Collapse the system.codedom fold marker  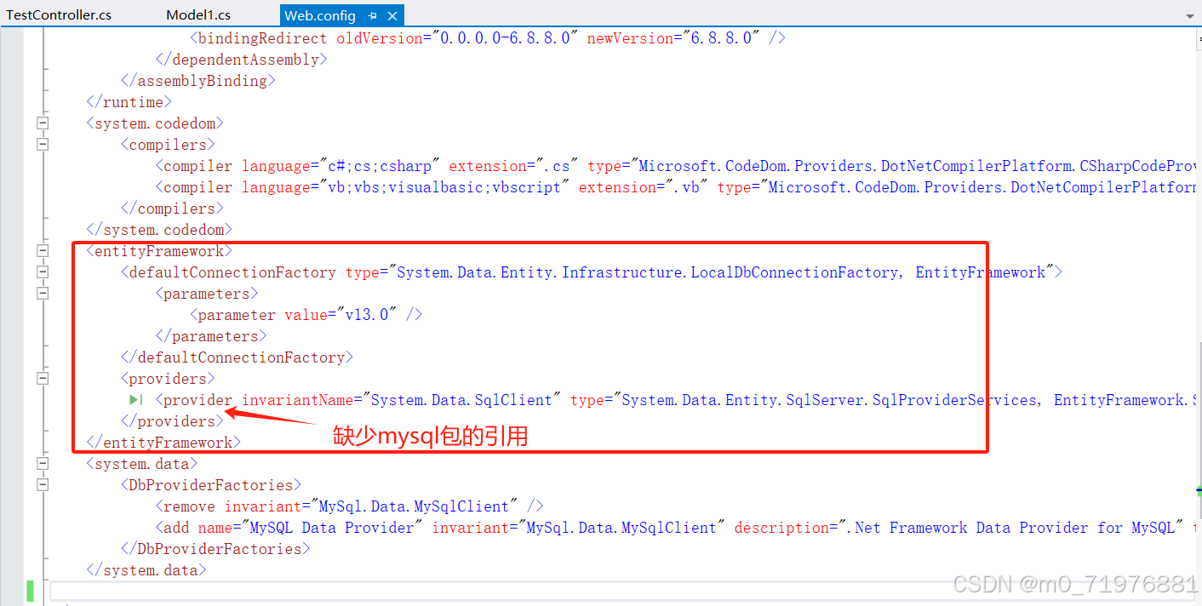pos(43,123)
